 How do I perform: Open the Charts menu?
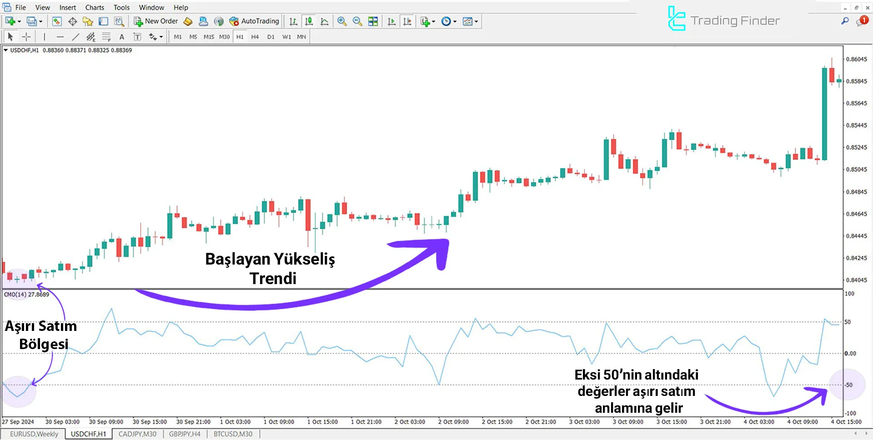[x=94, y=7]
